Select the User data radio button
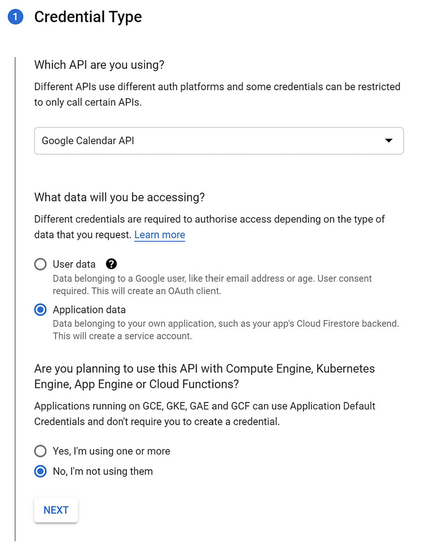This screenshot has width=423, height=547. coord(40,264)
